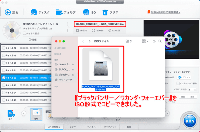Check the タイトル 19 checkbox
This screenshot has width=200, height=132.
[4, 55]
